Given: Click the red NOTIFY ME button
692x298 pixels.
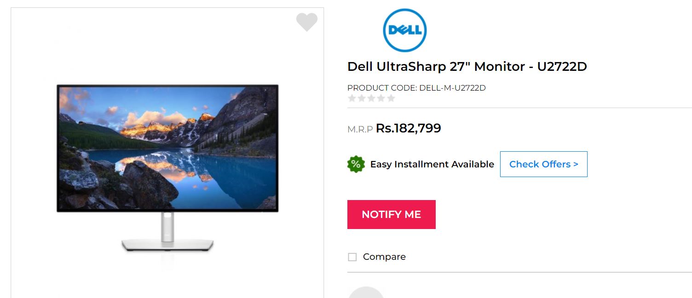Looking at the screenshot, I should 392,214.
